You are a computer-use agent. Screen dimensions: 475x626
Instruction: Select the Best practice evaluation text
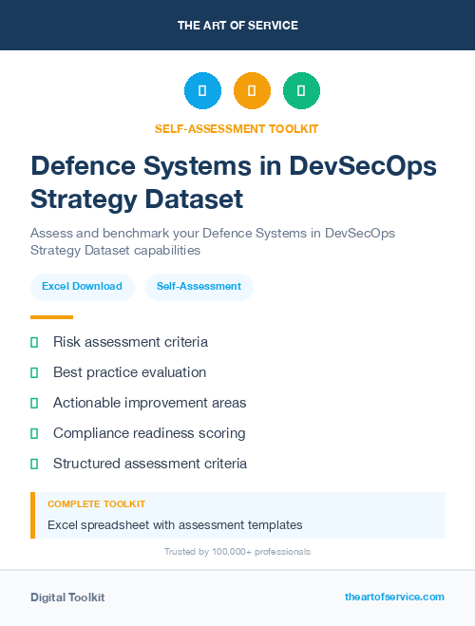point(130,372)
